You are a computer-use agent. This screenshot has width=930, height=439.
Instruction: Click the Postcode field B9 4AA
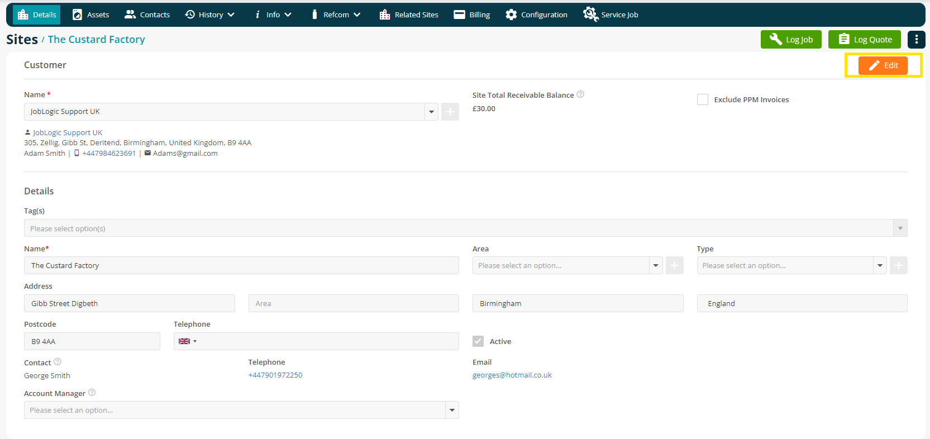(92, 341)
